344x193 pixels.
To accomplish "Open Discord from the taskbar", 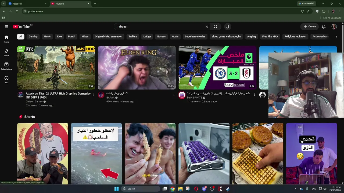I will pyautogui.click(x=204, y=189).
